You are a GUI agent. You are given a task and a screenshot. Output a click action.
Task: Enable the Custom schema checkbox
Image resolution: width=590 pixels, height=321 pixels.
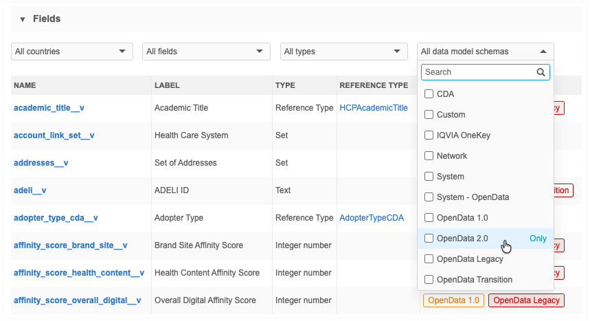[429, 115]
